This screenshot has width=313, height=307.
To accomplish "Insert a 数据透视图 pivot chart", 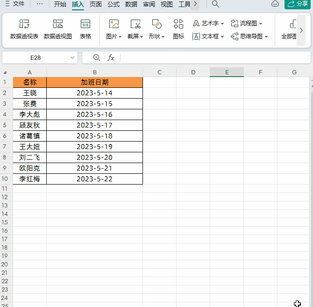I will tap(58, 29).
